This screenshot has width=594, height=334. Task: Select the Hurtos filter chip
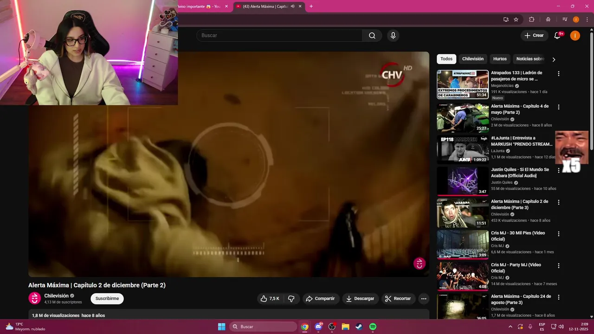[x=500, y=59]
